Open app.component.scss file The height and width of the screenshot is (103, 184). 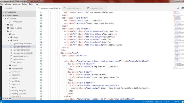click(22, 50)
